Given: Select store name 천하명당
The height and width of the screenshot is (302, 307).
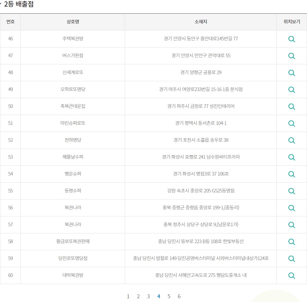Looking at the screenshot, I should 73,140.
